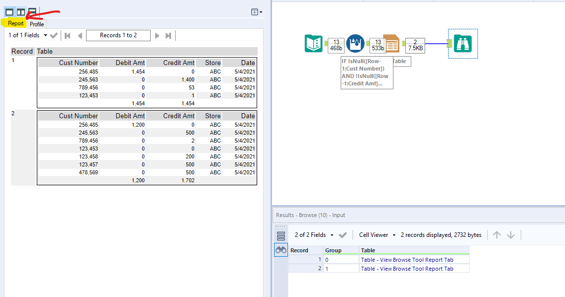Screen dimensions: 565x297
Task: Apply field selection with the checkmark
Action: click(x=54, y=35)
